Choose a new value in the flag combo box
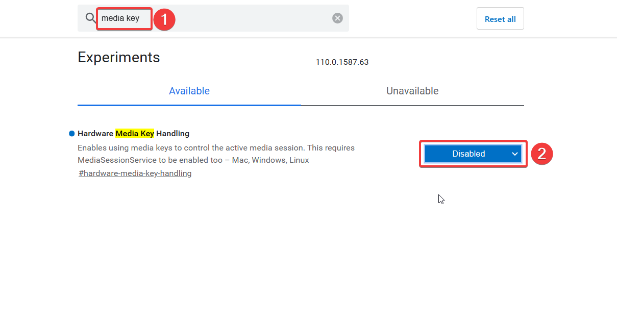The image size is (617, 326). (x=472, y=154)
